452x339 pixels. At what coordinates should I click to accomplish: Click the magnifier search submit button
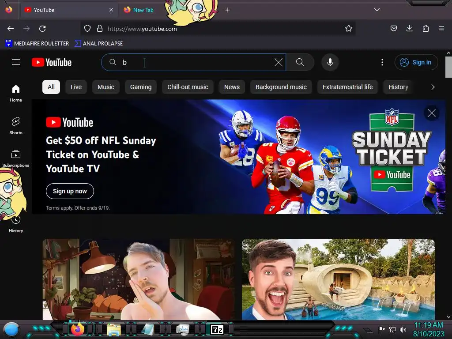coord(300,62)
